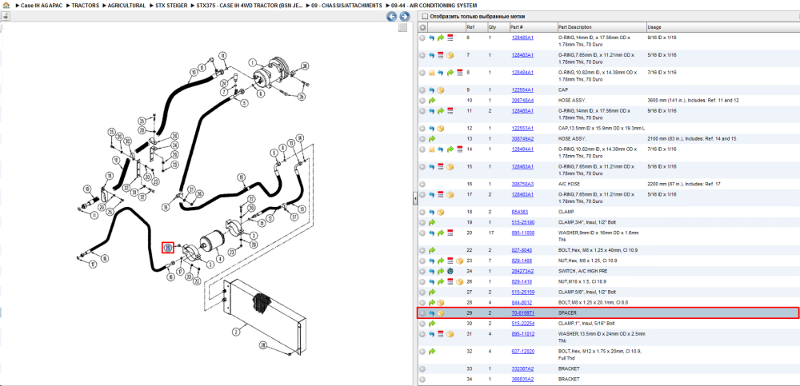Open yellow note icon on Ref 8

tap(432, 73)
